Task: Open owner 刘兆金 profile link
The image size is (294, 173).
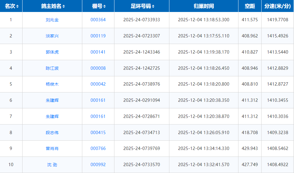Action: (52, 20)
